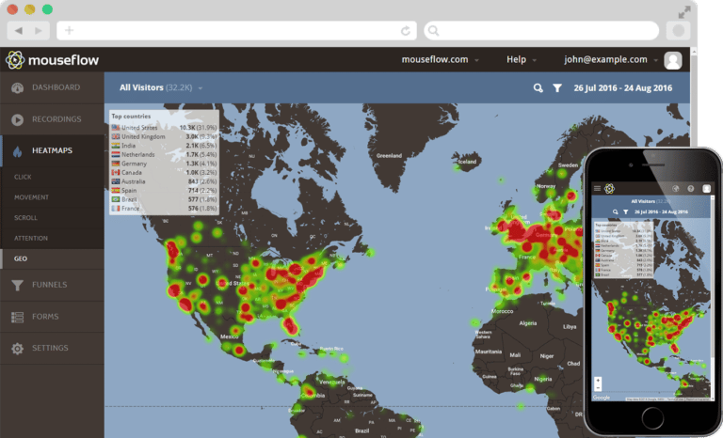Viewport: 723px width, 438px height.
Task: Click the search magnifier icon beside filter
Action: tap(538, 88)
